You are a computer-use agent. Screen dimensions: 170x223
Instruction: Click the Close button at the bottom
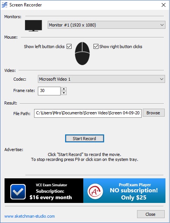[151, 214]
